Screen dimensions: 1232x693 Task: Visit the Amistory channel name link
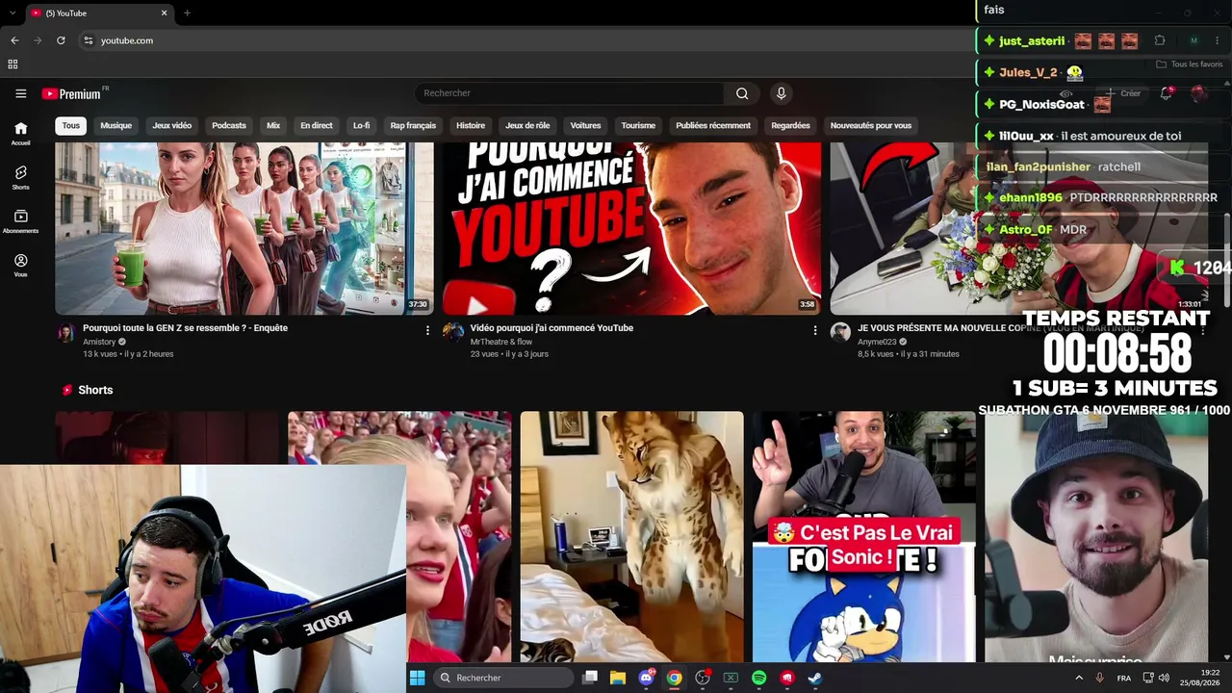tap(99, 342)
